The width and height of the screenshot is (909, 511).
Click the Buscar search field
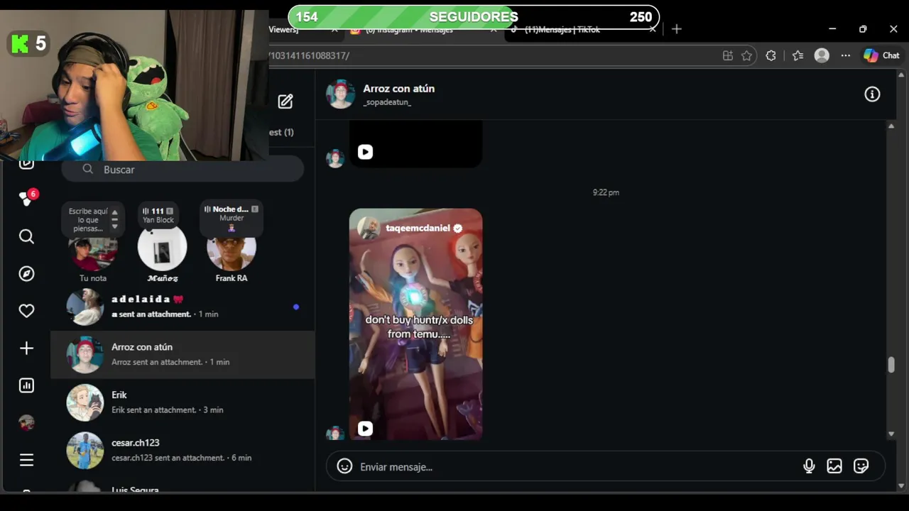click(183, 169)
